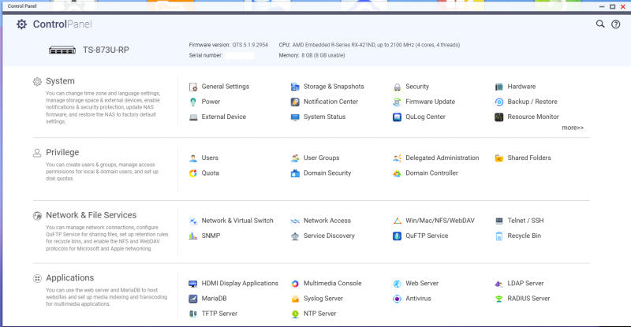Click the TS-873U-RP model name
The image size is (631, 327).
point(106,50)
